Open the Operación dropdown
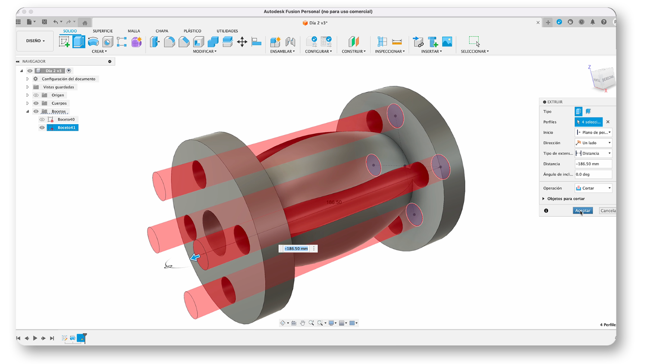 tap(594, 188)
